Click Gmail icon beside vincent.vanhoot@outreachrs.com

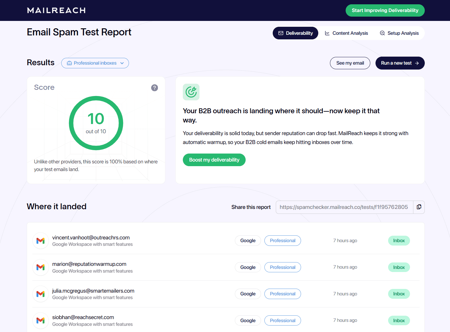(x=41, y=241)
